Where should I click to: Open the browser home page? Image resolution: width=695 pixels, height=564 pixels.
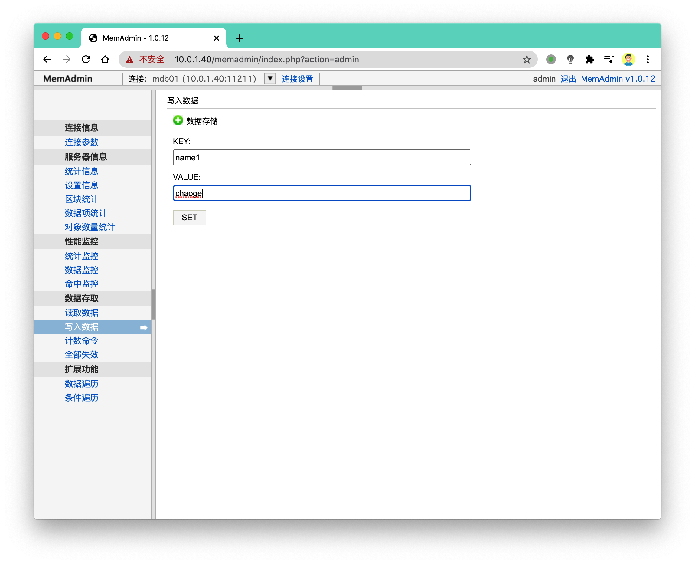point(105,59)
